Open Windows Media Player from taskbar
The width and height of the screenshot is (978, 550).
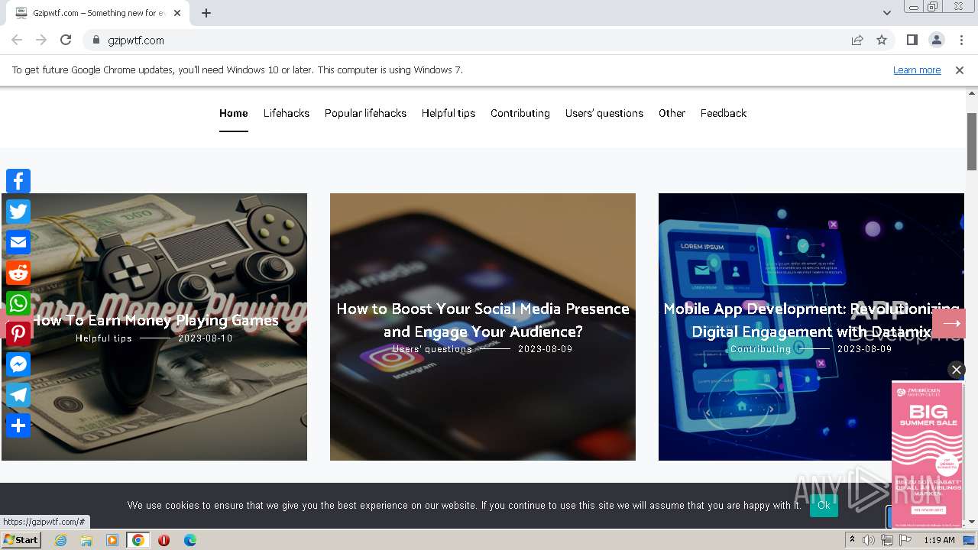click(x=112, y=540)
